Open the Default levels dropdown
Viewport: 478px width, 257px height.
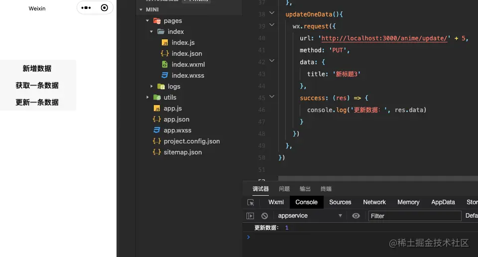pos(472,216)
